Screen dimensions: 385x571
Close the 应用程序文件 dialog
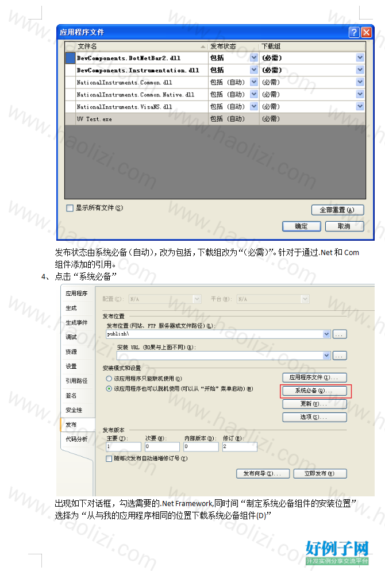[x=366, y=32]
